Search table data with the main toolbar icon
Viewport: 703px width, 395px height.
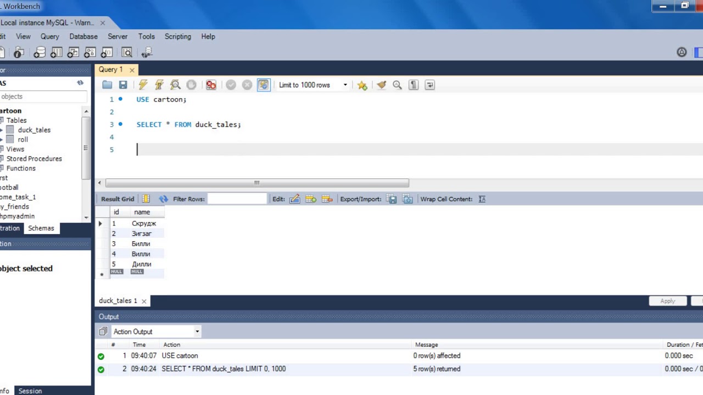[127, 53]
